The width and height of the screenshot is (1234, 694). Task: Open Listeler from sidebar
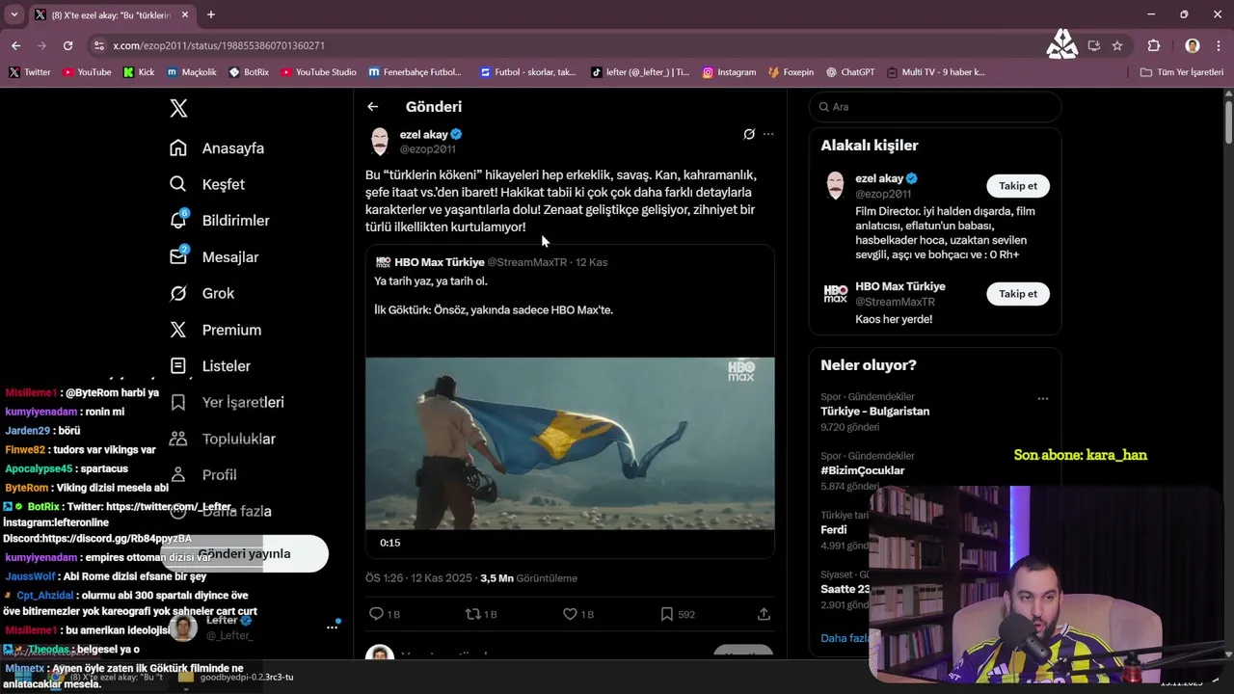210,366
